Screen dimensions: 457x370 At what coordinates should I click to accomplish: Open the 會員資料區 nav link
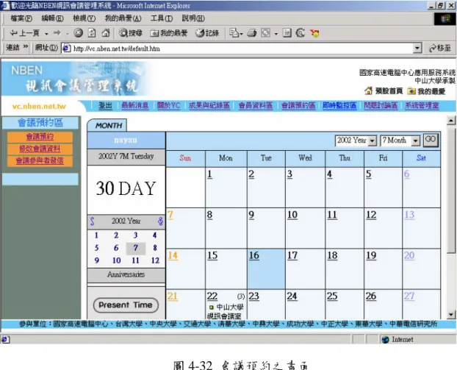[256, 106]
